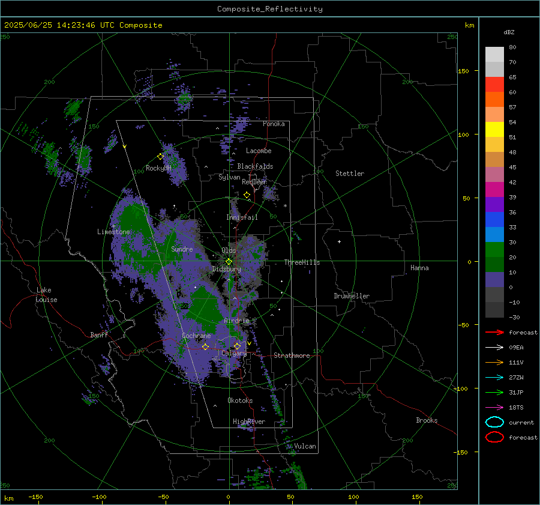Click the Blackfalds town label

coord(255,166)
